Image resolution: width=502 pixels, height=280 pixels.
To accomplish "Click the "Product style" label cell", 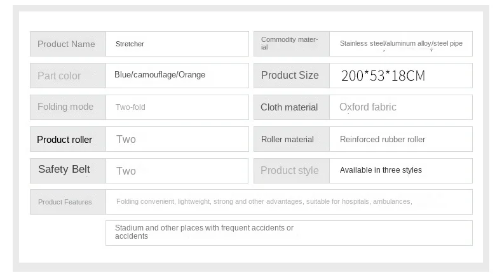I will point(290,170).
